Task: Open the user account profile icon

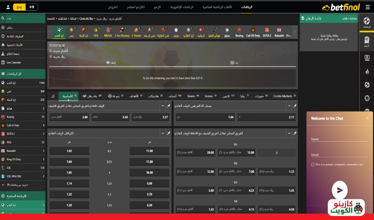Action: 8,7
